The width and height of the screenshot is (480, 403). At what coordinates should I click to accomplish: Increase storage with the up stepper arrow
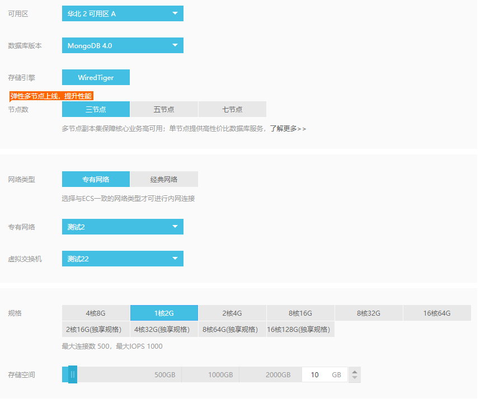354,371
